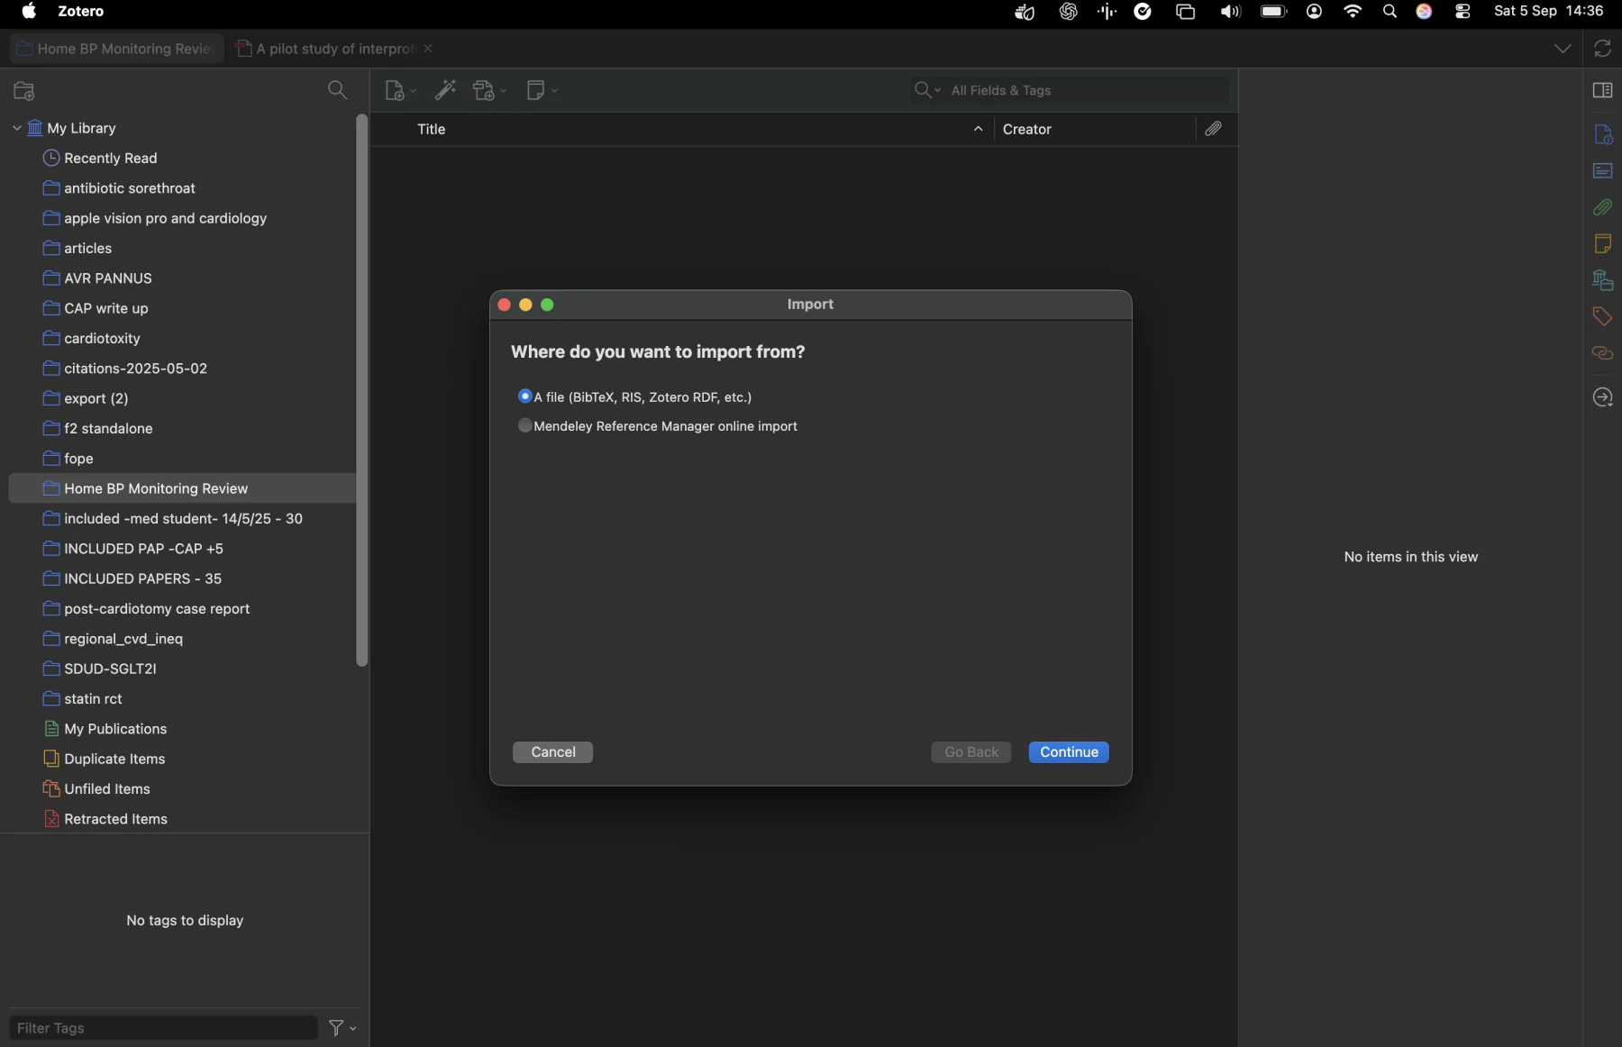Open the tag selector filter menu
This screenshot has width=1622, height=1047.
click(x=342, y=1028)
